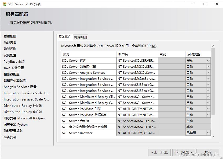Open startup type dropdown for SQL Server Browser

208,133
